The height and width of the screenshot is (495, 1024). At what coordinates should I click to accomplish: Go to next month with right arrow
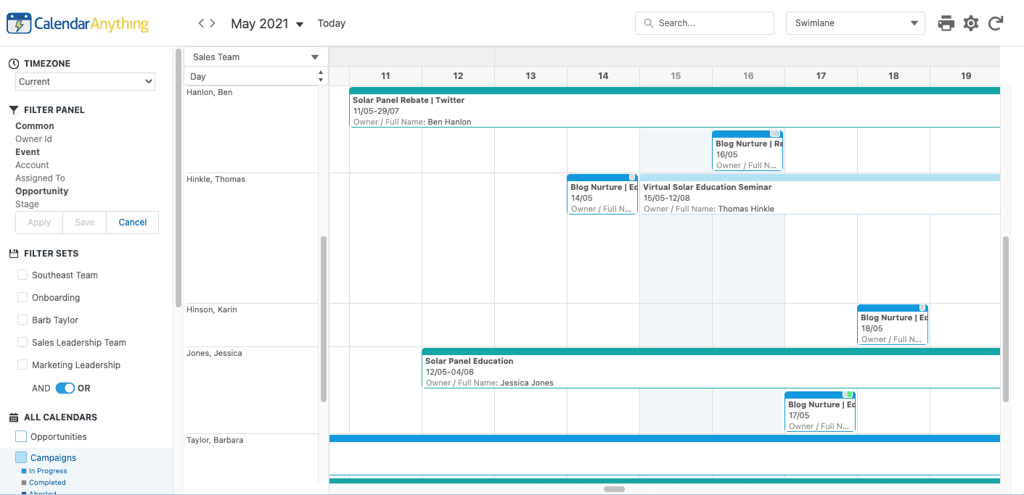coord(213,23)
